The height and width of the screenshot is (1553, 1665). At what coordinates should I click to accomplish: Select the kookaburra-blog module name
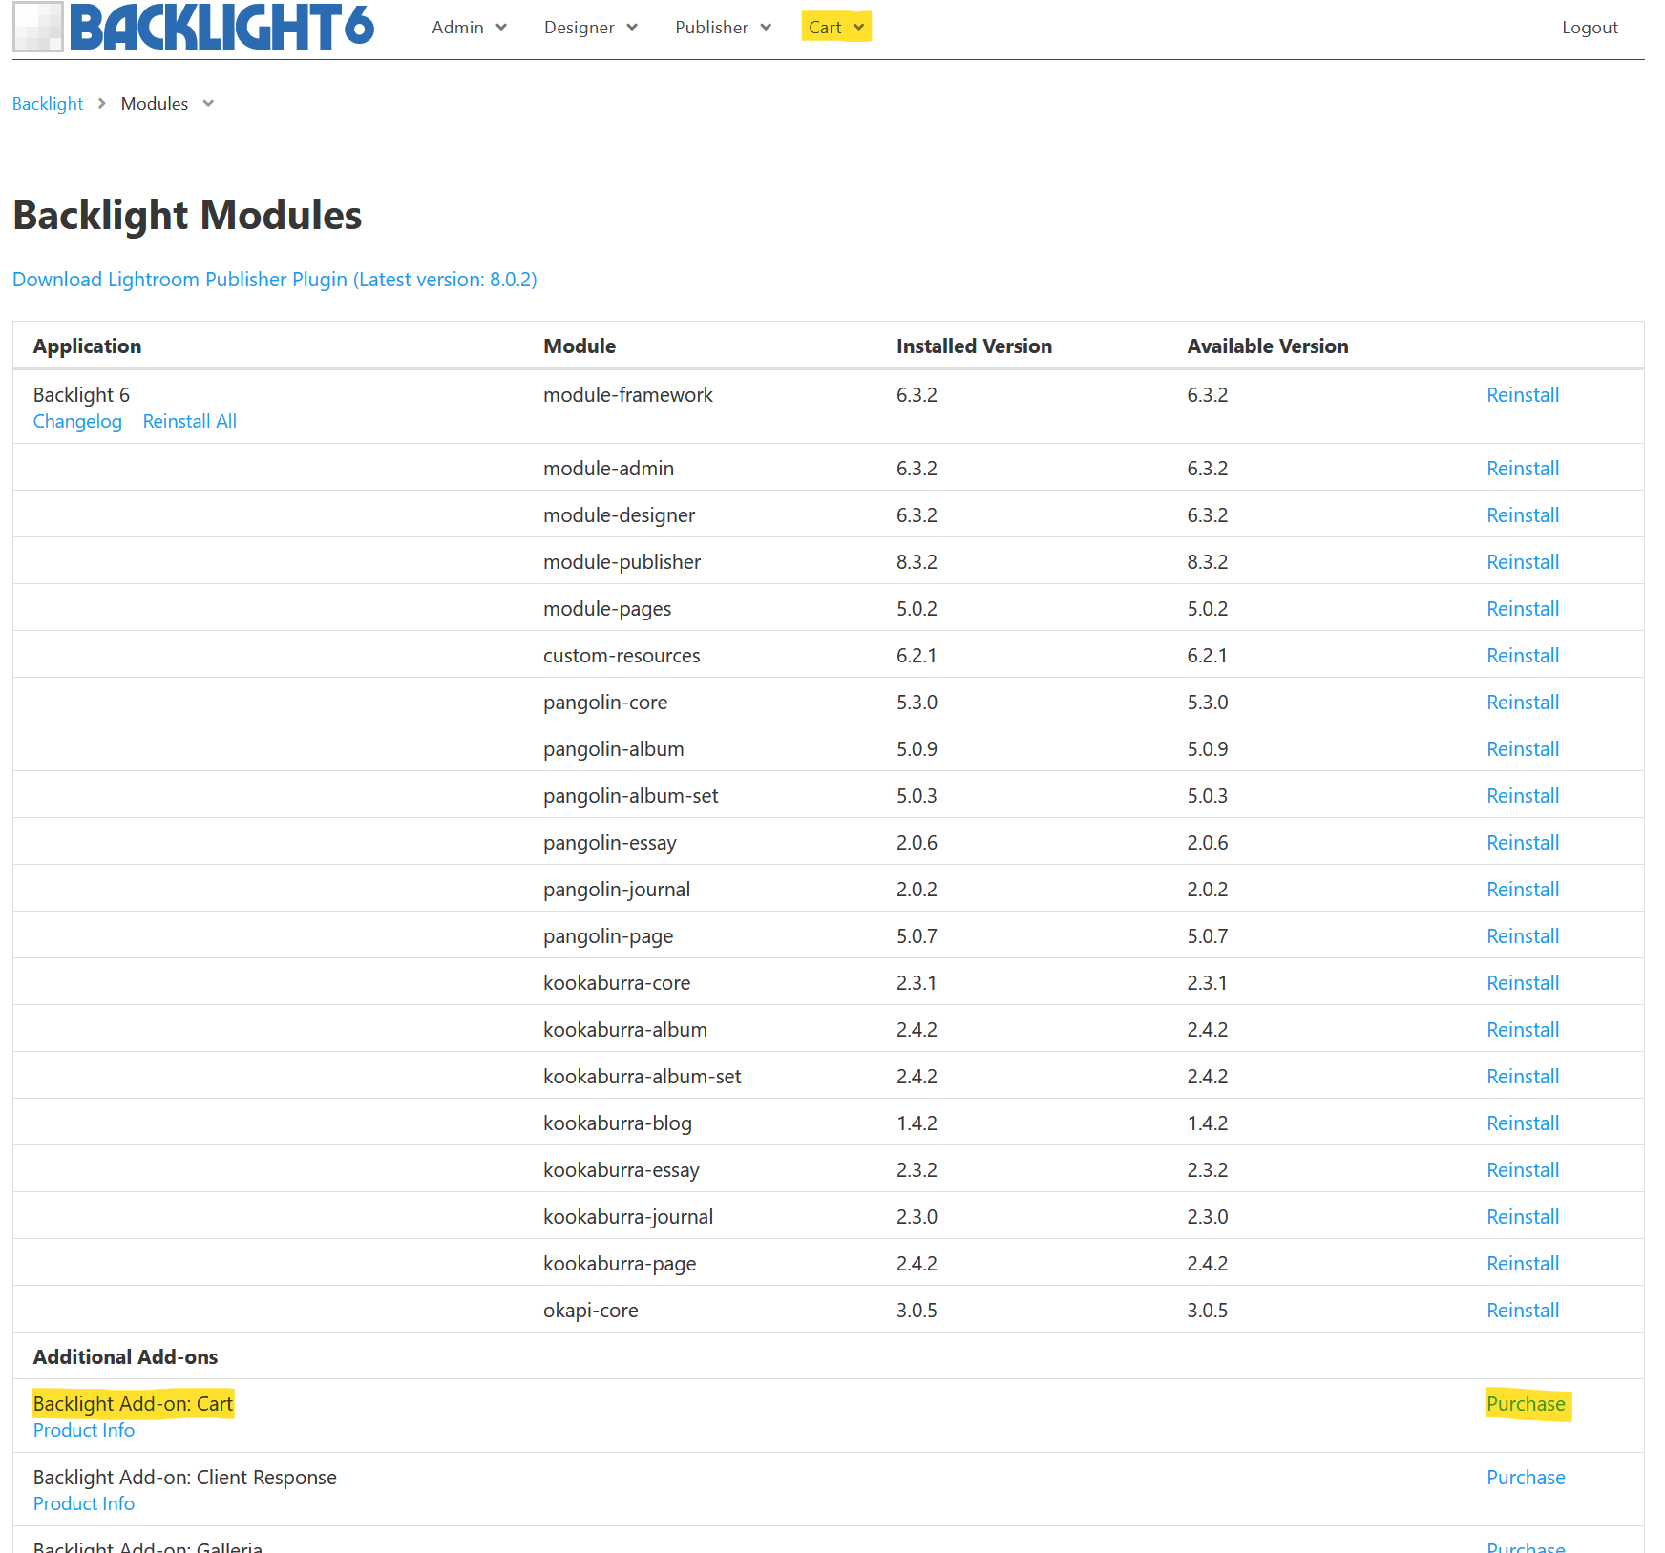618,1123
